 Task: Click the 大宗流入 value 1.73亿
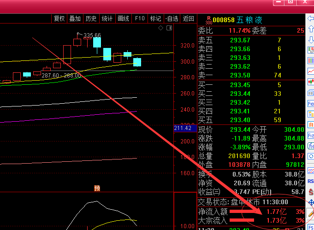point(276,221)
